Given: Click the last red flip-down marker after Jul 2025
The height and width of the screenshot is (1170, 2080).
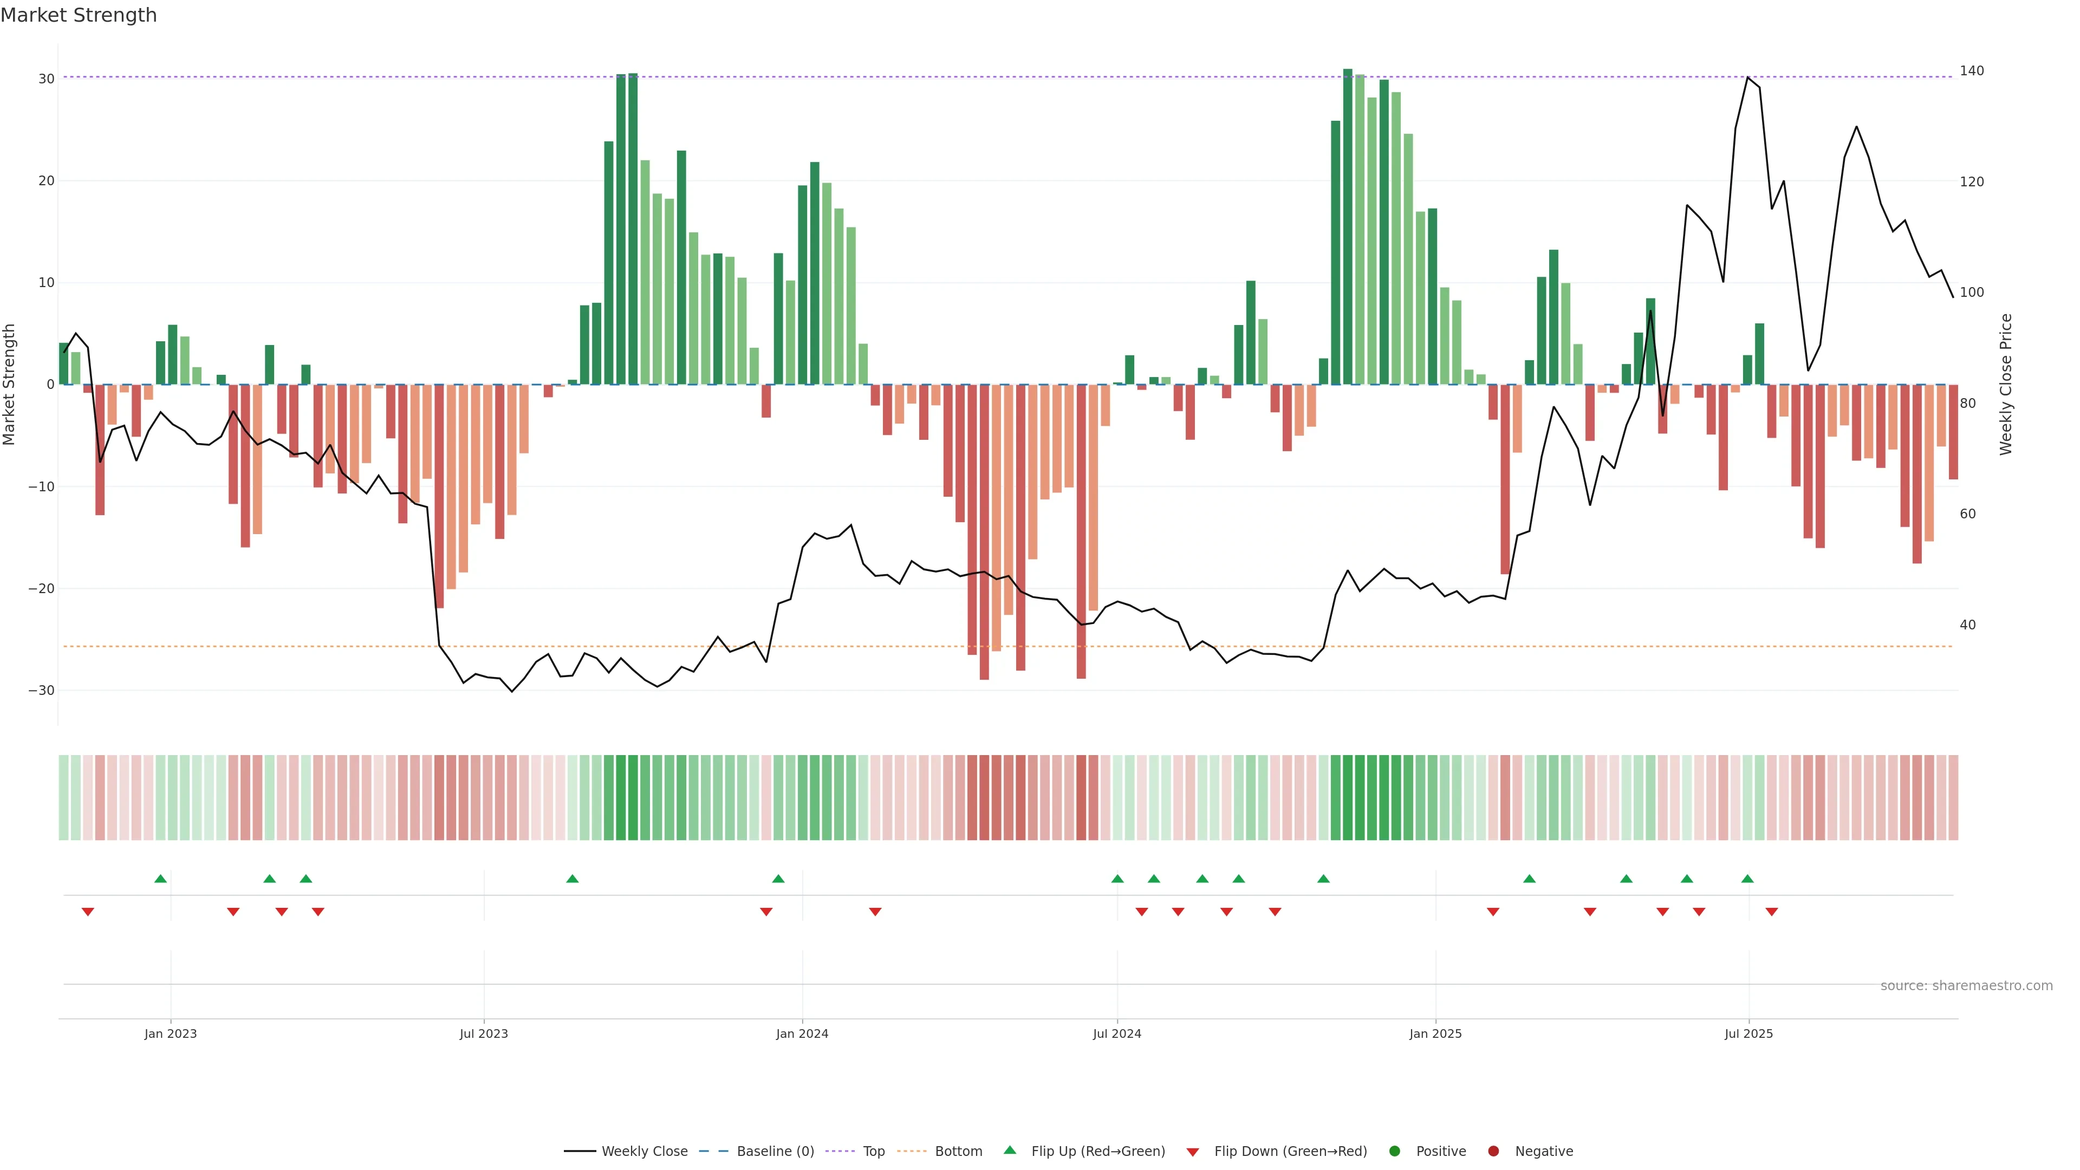Looking at the screenshot, I should tap(1772, 912).
